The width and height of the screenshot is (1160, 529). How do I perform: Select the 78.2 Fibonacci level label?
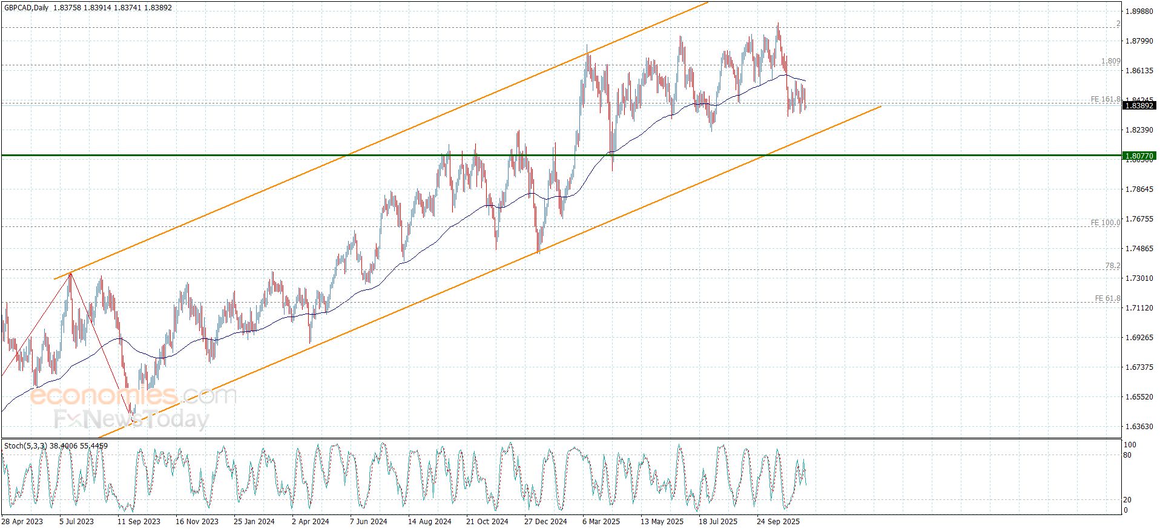tap(1112, 266)
